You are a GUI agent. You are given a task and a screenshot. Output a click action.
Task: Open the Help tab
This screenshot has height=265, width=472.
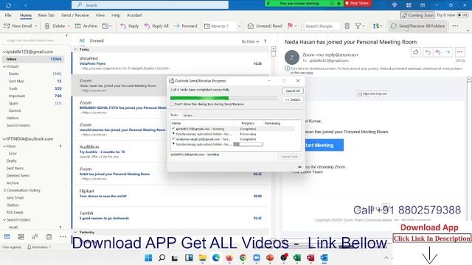tap(116, 15)
